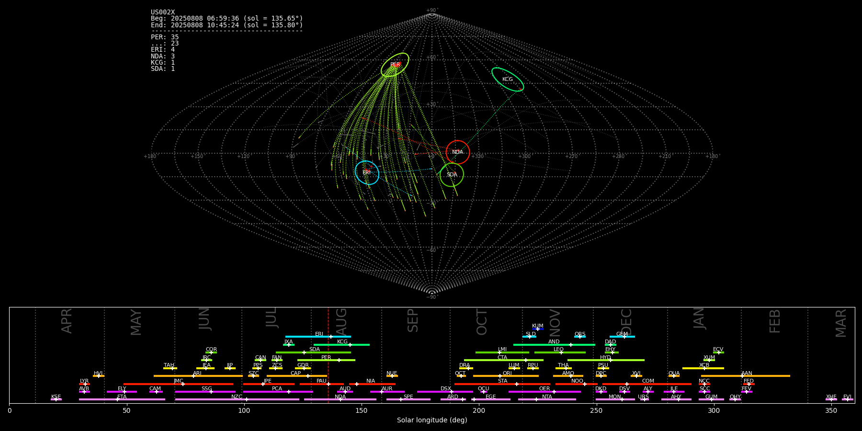Click the ORI shower bar in the timeline
862x431 pixels.
point(506,376)
